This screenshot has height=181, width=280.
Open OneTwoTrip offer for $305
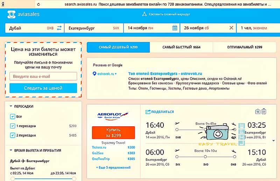[x=113, y=159]
